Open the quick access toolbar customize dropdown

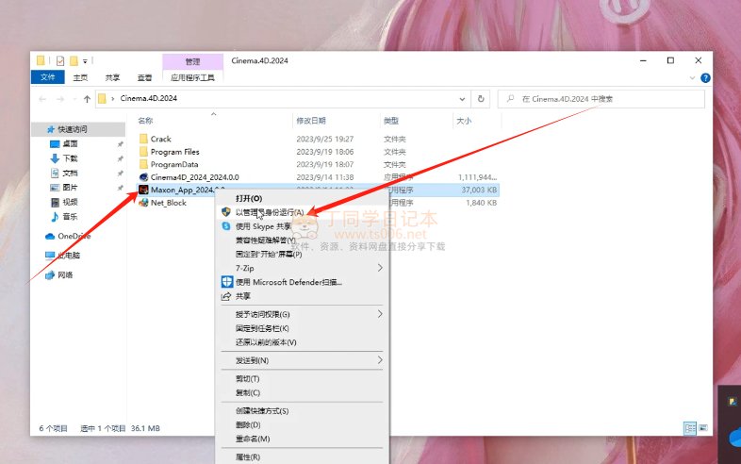85,61
